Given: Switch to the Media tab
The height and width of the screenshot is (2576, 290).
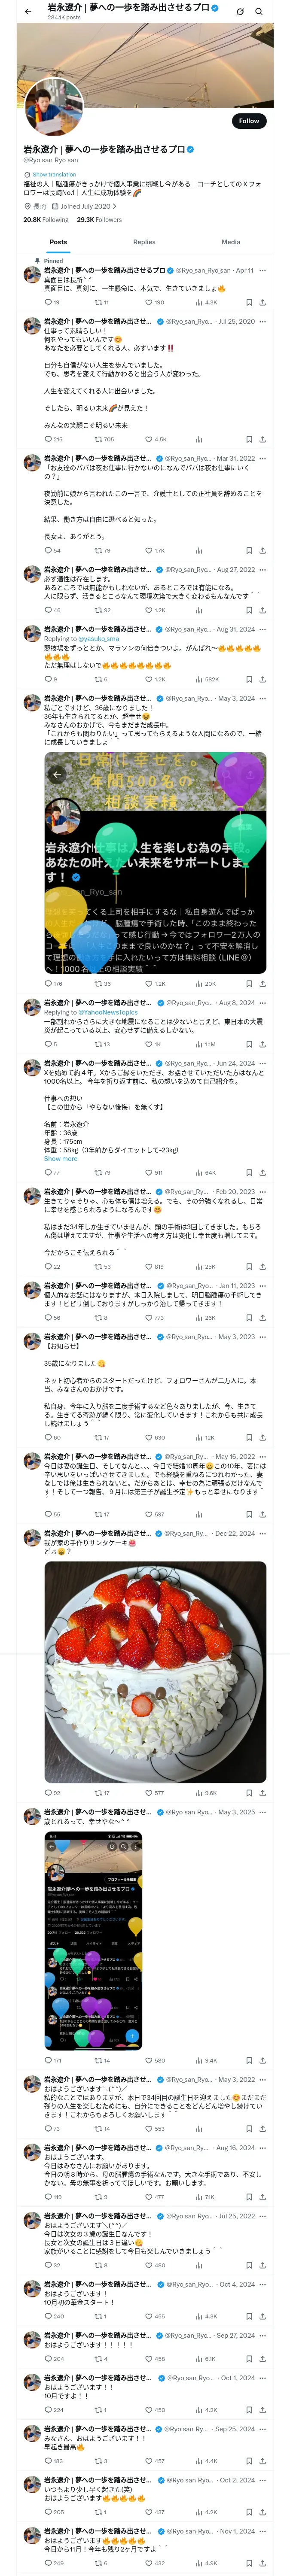Looking at the screenshot, I should pyautogui.click(x=231, y=242).
